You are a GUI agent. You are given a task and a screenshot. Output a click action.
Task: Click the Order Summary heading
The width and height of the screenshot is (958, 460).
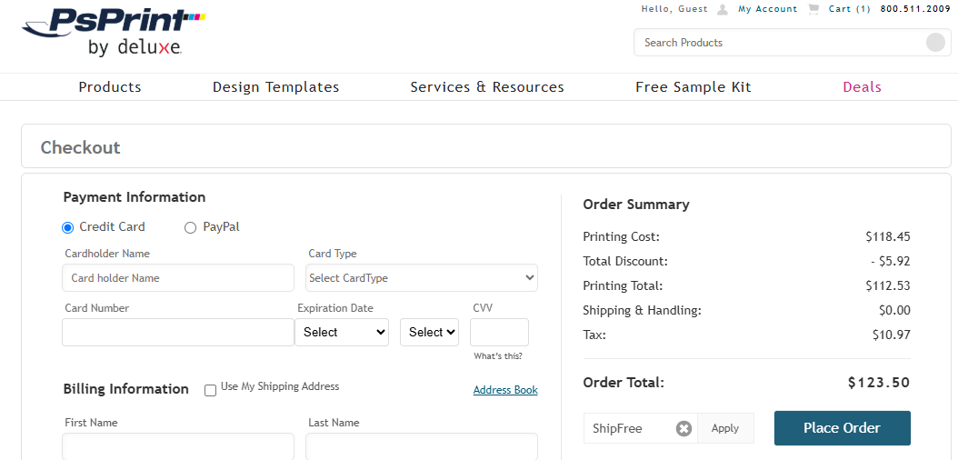[x=636, y=205]
